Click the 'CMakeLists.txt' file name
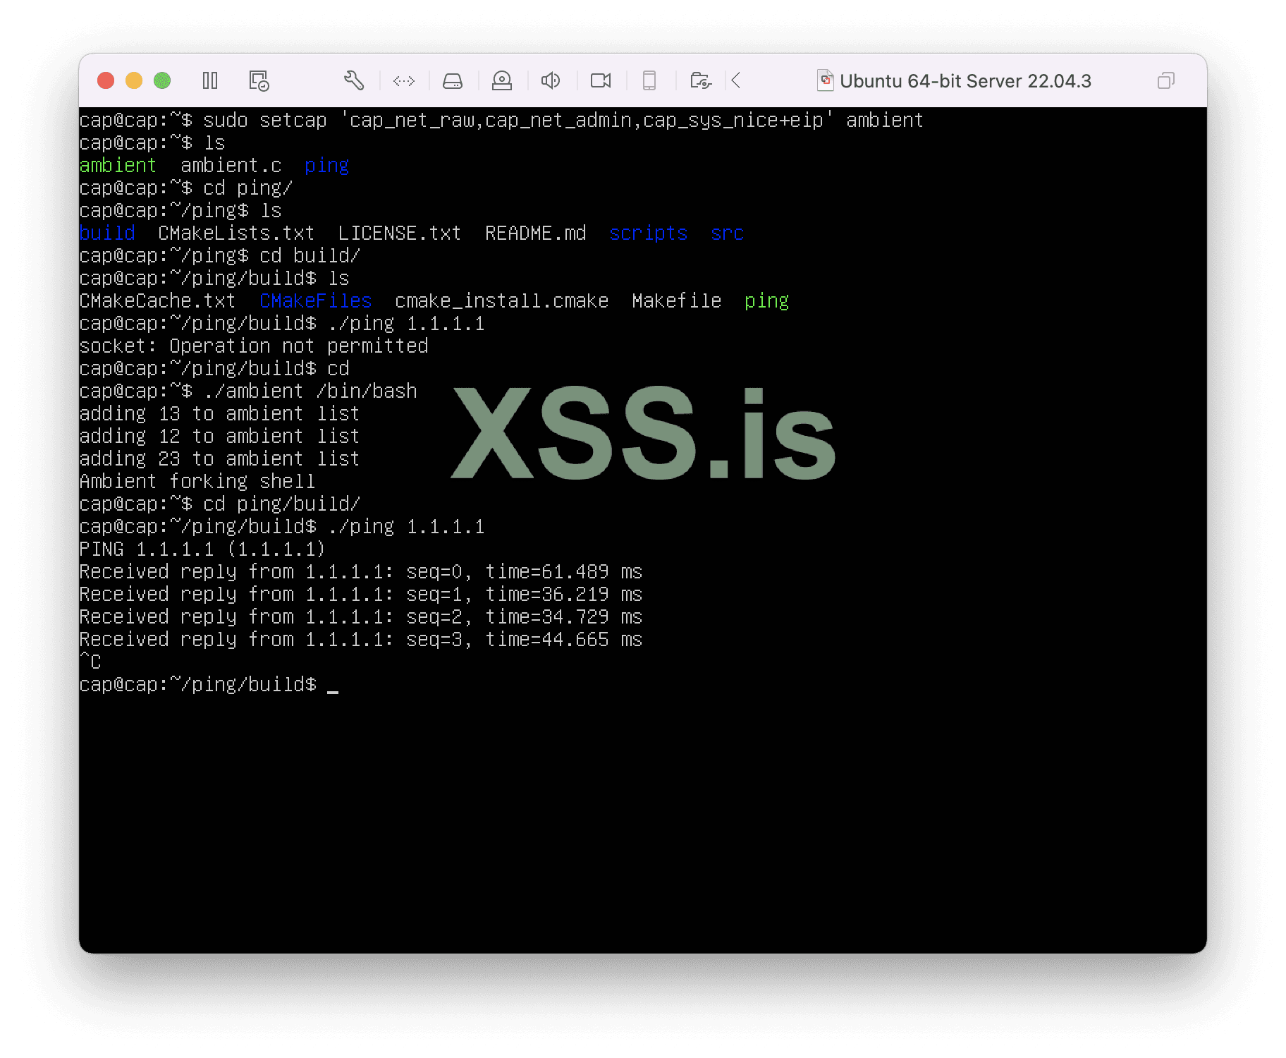 (x=236, y=233)
